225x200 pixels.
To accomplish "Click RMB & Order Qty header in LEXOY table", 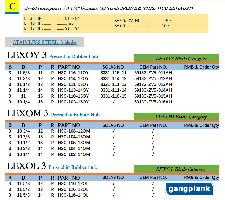I will point(201,67).
